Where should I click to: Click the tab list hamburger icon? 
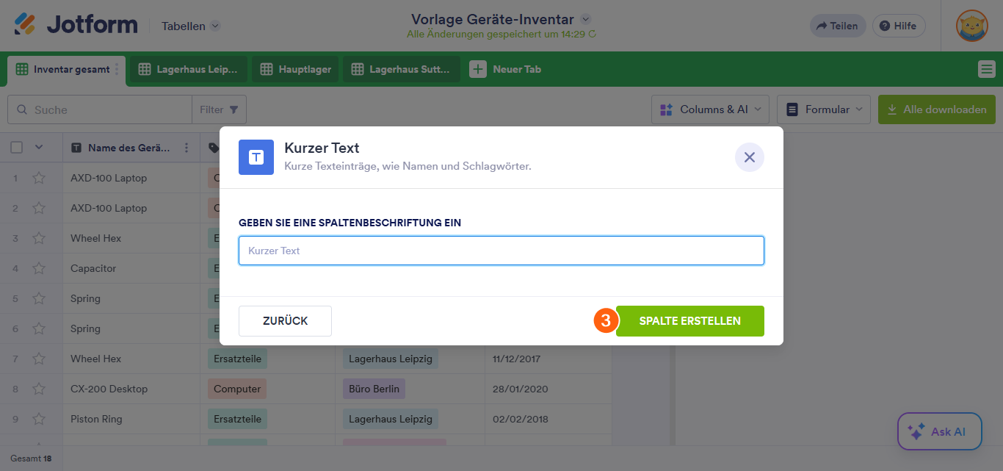pos(988,69)
